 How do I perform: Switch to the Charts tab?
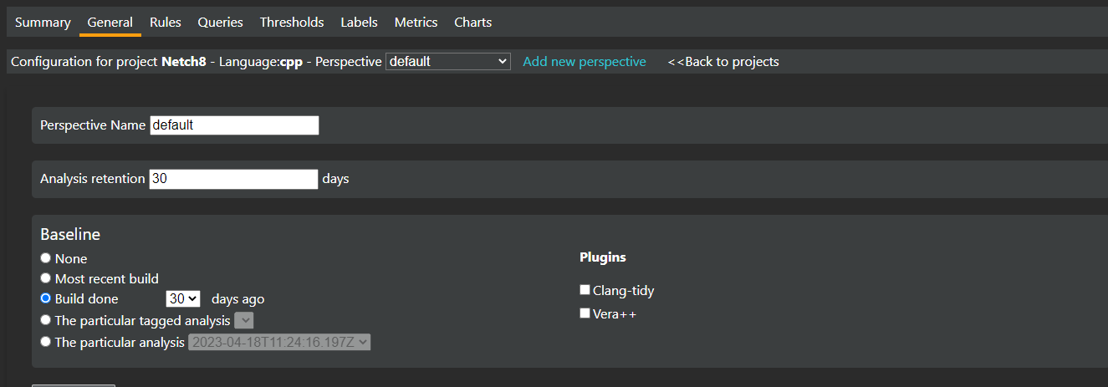pos(472,23)
